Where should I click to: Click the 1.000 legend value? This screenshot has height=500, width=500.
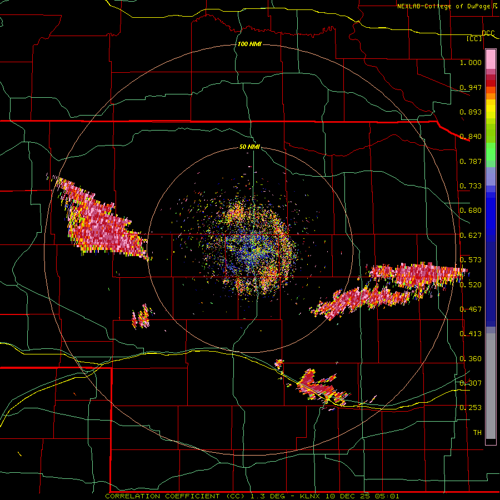[x=471, y=62]
